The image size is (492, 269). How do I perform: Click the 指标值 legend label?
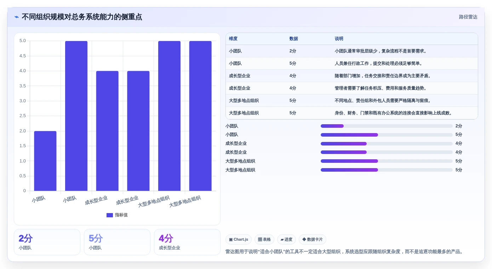pos(121,215)
